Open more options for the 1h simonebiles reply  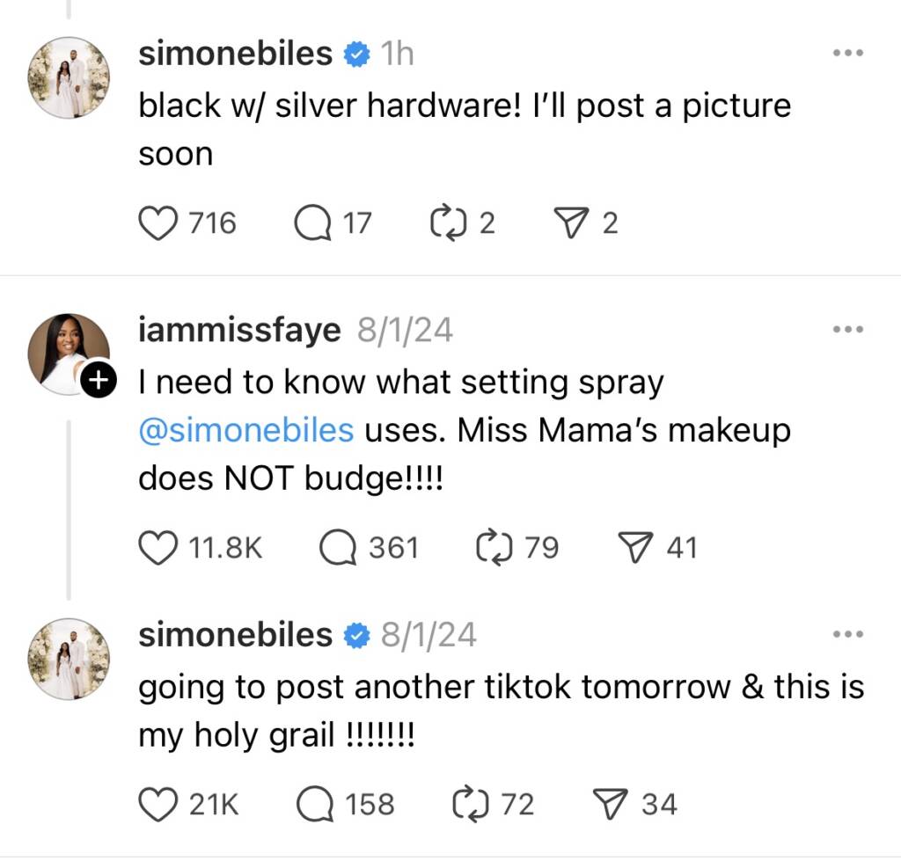[848, 54]
